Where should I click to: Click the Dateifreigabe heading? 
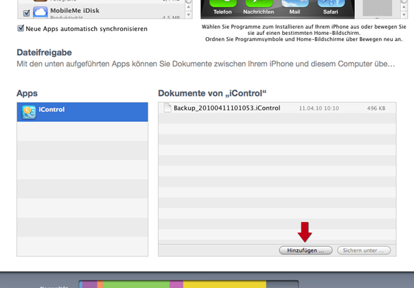44,53
